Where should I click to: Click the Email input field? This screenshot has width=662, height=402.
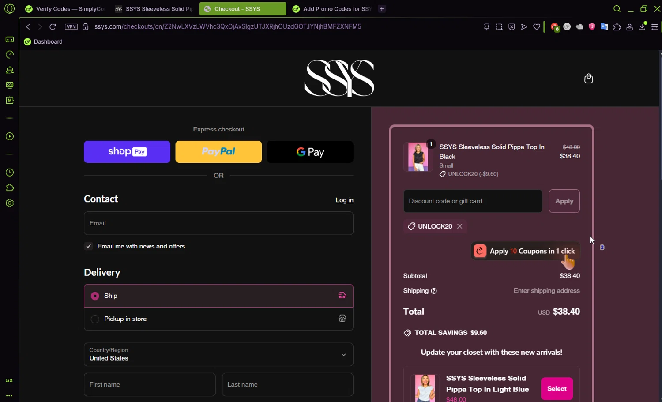[x=218, y=223]
